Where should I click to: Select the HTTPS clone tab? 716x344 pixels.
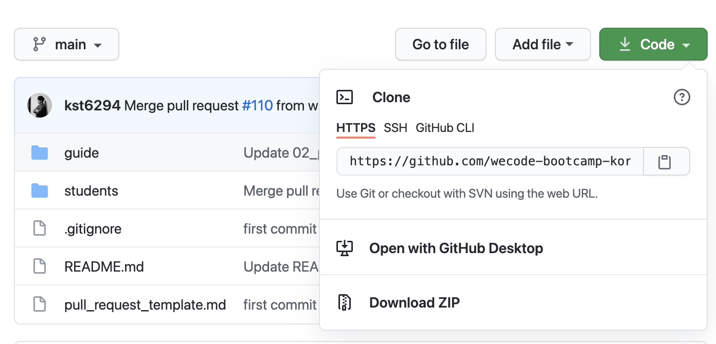[356, 128]
